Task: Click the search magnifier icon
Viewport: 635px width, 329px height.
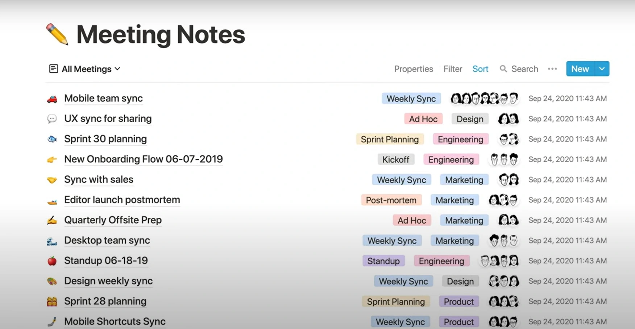Action: pyautogui.click(x=503, y=69)
